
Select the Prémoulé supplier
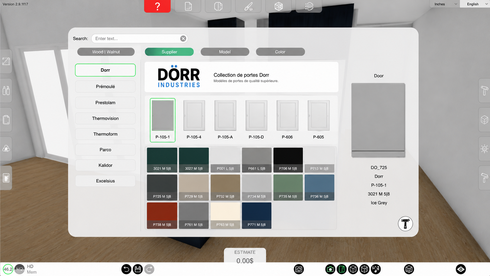105,87
